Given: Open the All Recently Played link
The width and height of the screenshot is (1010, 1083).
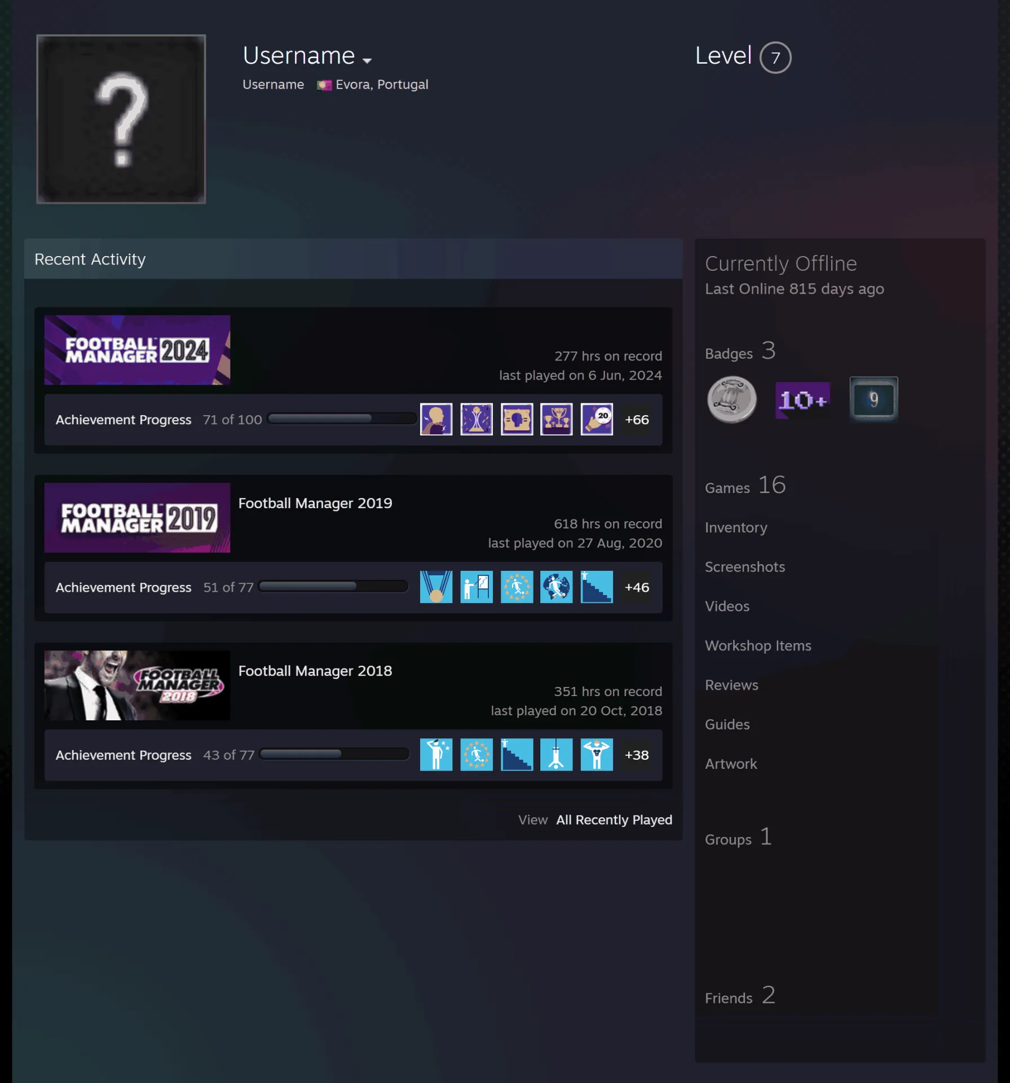Looking at the screenshot, I should [x=614, y=820].
